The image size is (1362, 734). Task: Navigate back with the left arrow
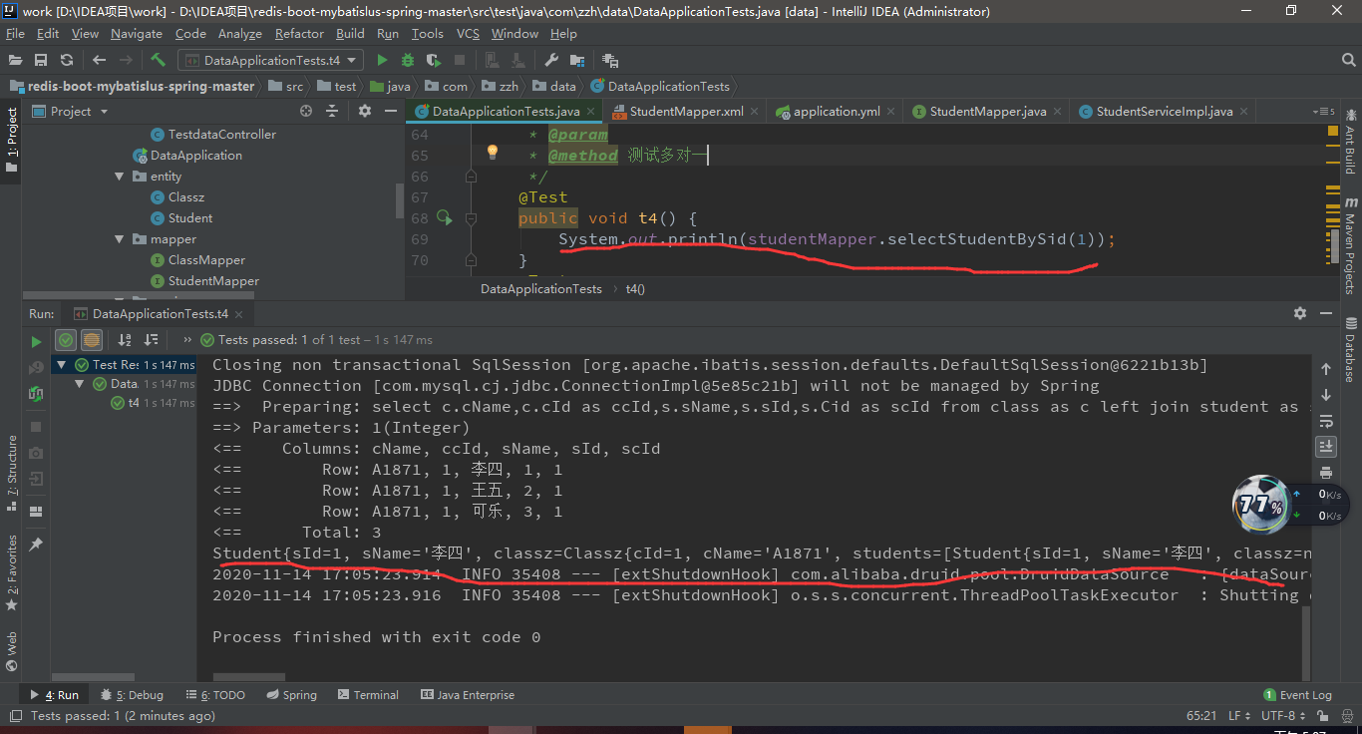99,60
